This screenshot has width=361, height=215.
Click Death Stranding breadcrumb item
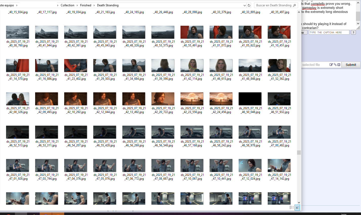(108, 5)
